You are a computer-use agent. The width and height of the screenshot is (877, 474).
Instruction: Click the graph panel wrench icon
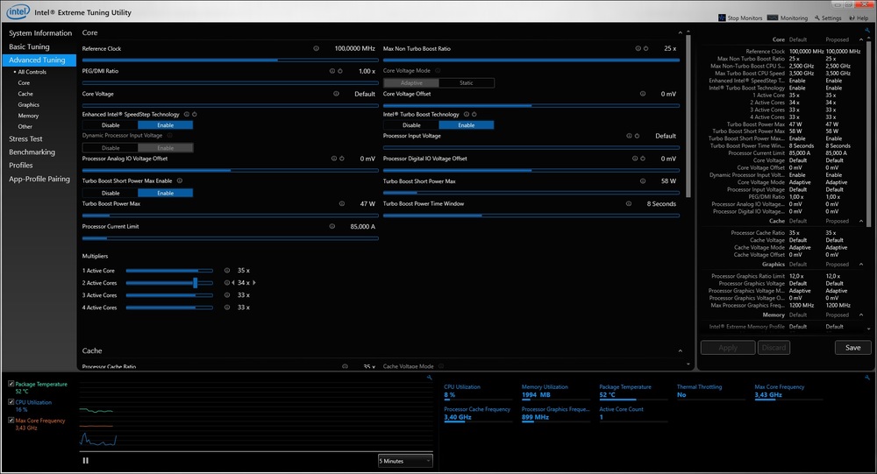tap(428, 377)
